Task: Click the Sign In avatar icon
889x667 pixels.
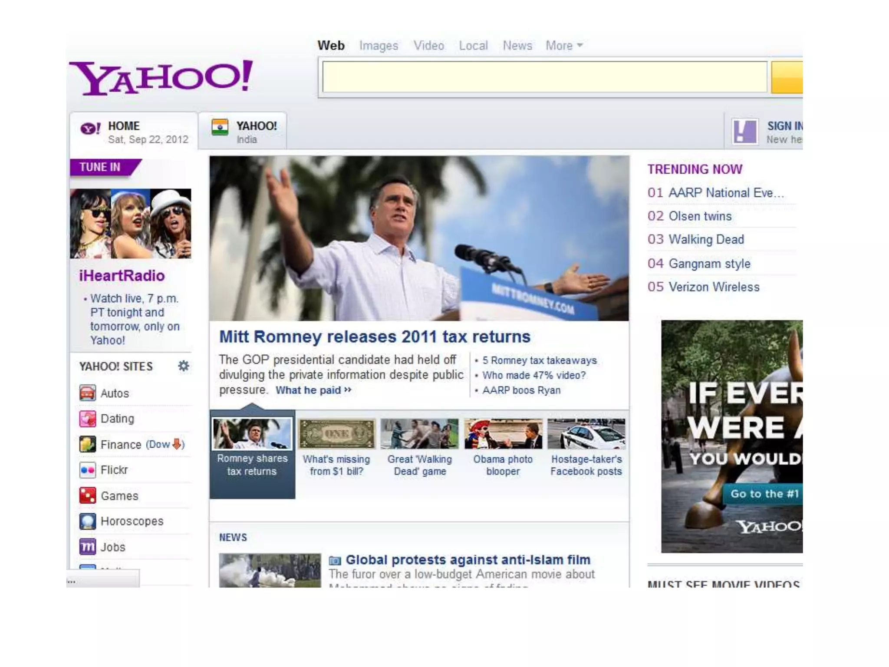Action: (744, 132)
